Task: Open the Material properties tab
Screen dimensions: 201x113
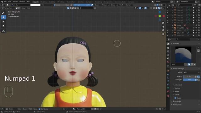Action: pyautogui.click(x=168, y=91)
